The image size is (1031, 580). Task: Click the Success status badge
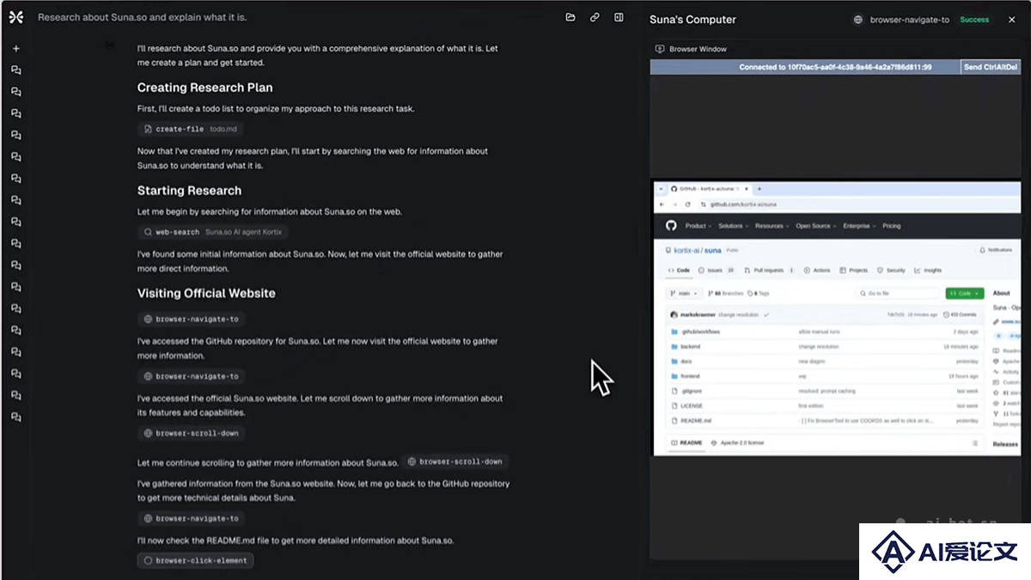(x=974, y=20)
